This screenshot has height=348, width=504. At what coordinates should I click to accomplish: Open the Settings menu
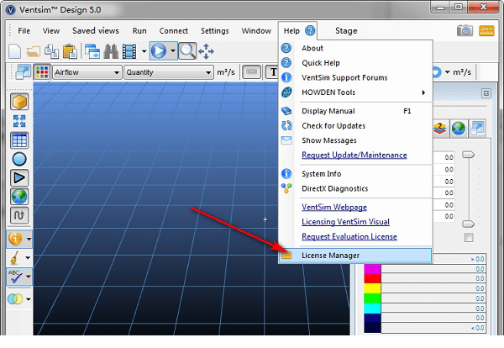[x=215, y=31]
